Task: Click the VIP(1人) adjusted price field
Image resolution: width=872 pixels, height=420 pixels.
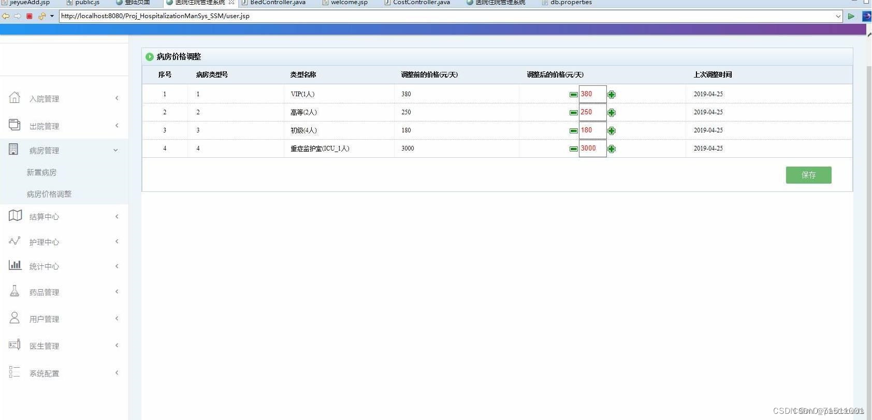Action: coord(592,94)
